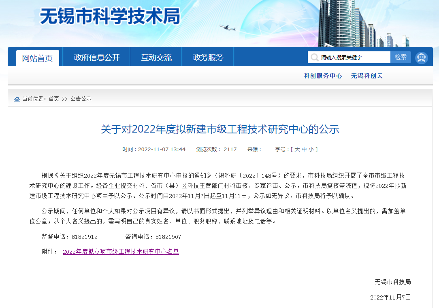Viewport: 439px width, 308px height.
Task: Open the 网站首页 tab
Action: pyautogui.click(x=38, y=58)
